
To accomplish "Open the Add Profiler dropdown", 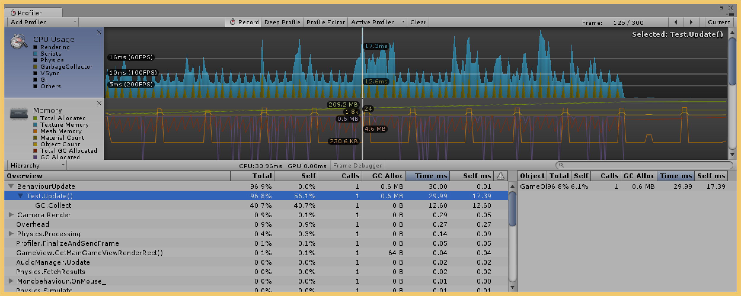I will (x=43, y=22).
